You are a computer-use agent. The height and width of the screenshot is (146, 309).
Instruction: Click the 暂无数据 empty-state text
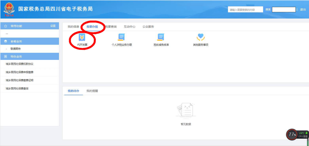[186, 124]
